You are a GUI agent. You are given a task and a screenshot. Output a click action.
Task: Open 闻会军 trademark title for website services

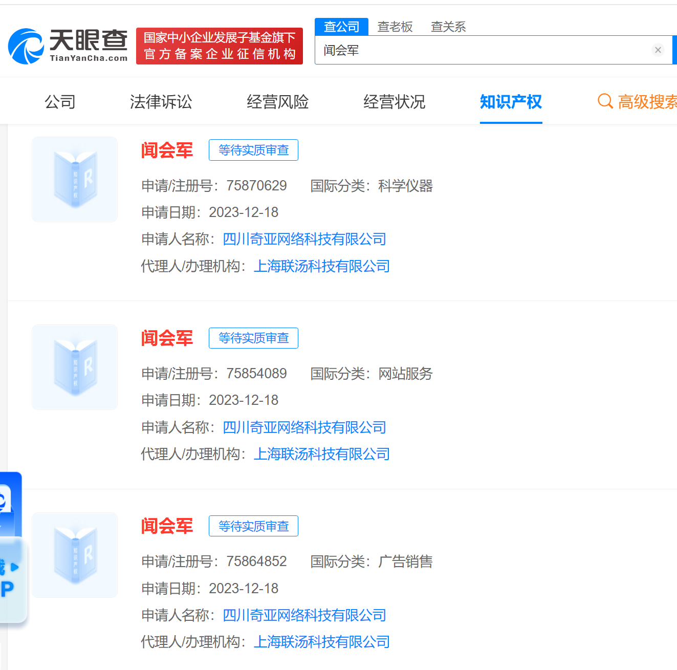click(167, 338)
